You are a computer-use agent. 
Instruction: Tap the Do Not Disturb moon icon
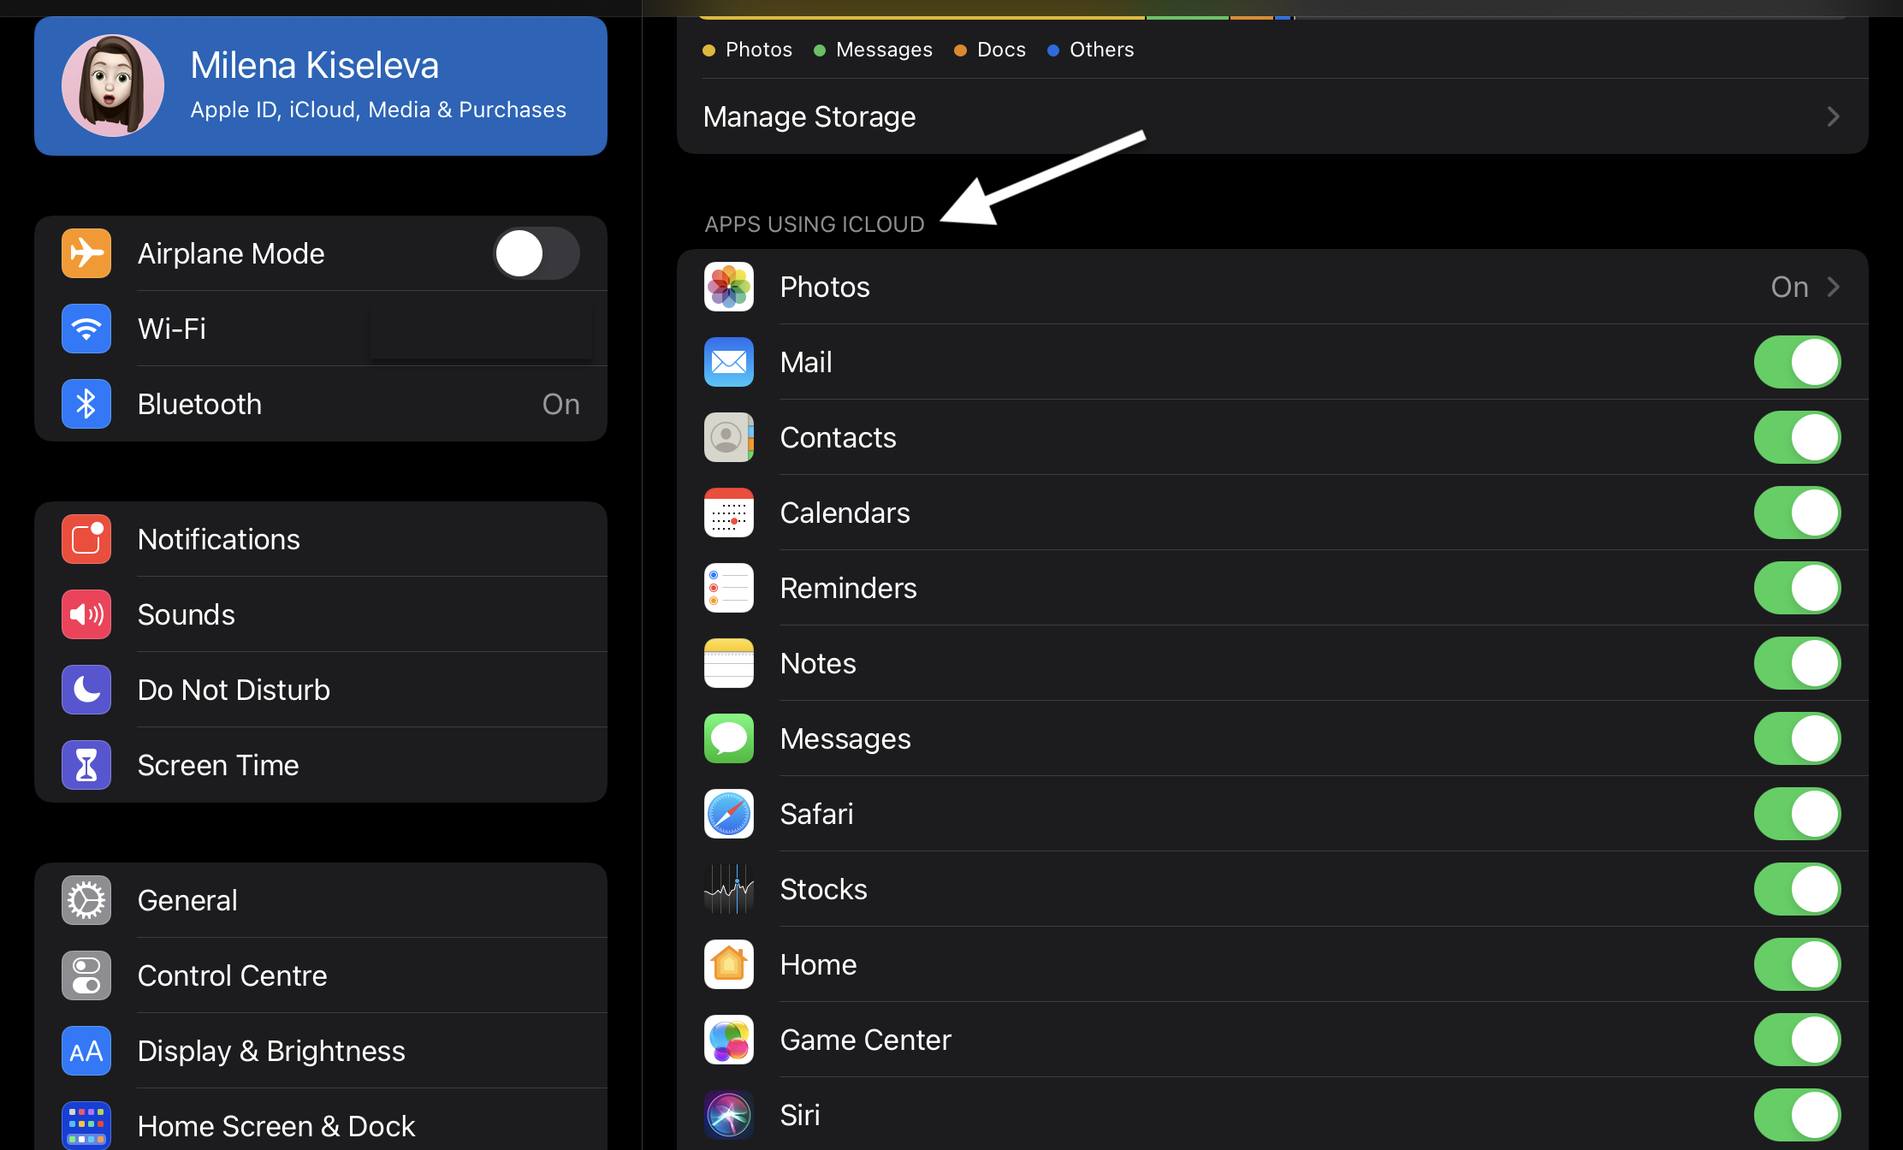pos(86,690)
